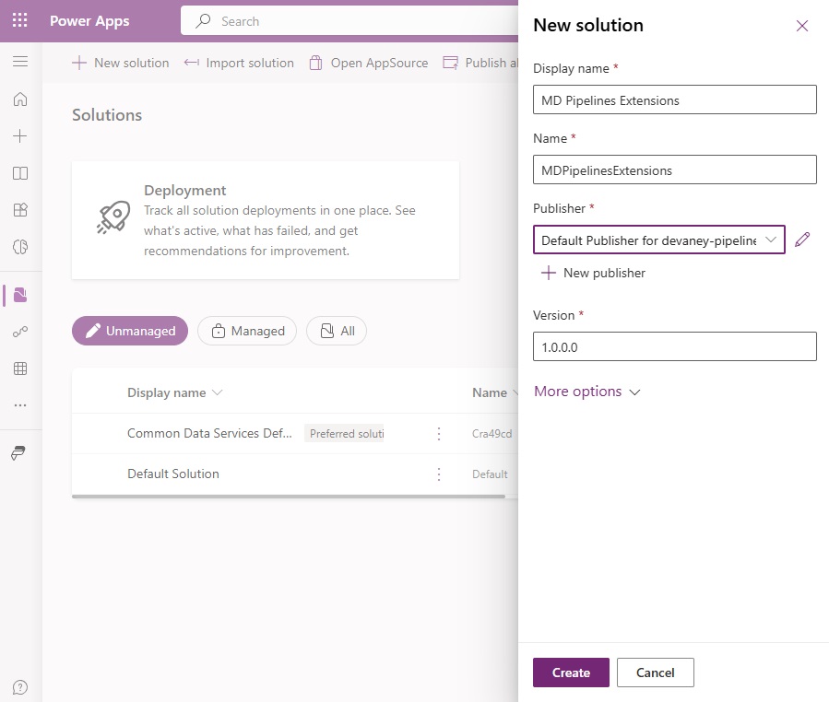Open Tables grid icon in sidebar
This screenshot has height=702, width=829.
point(20,369)
